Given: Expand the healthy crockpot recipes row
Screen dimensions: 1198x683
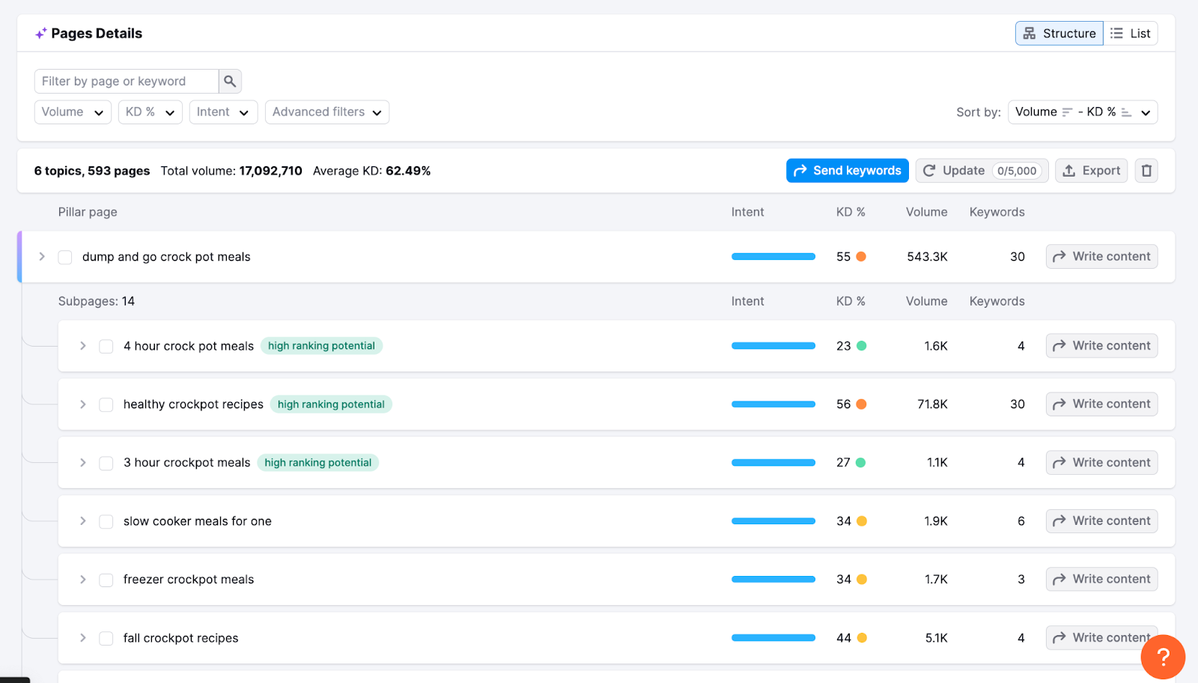Looking at the screenshot, I should tap(83, 404).
